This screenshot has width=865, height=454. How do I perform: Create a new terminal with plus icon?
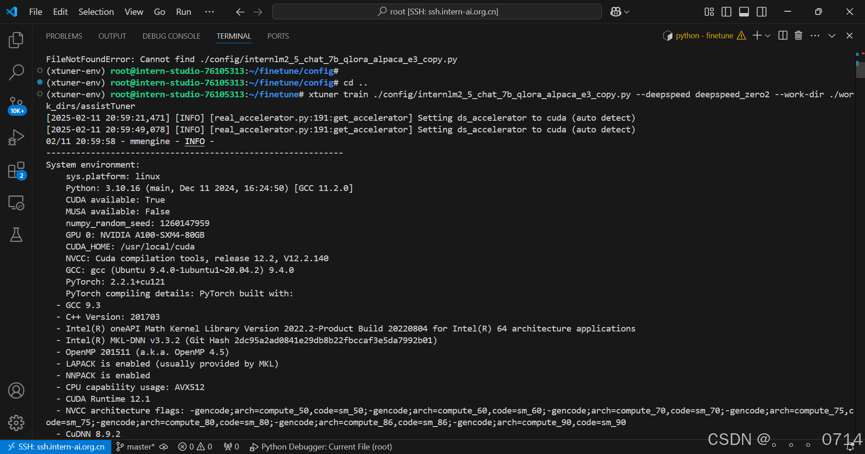pyautogui.click(x=757, y=36)
